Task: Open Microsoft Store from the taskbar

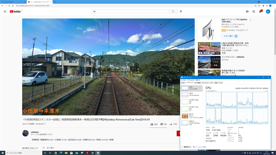Action: [71, 153]
